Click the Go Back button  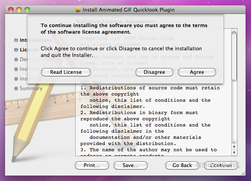182,165
